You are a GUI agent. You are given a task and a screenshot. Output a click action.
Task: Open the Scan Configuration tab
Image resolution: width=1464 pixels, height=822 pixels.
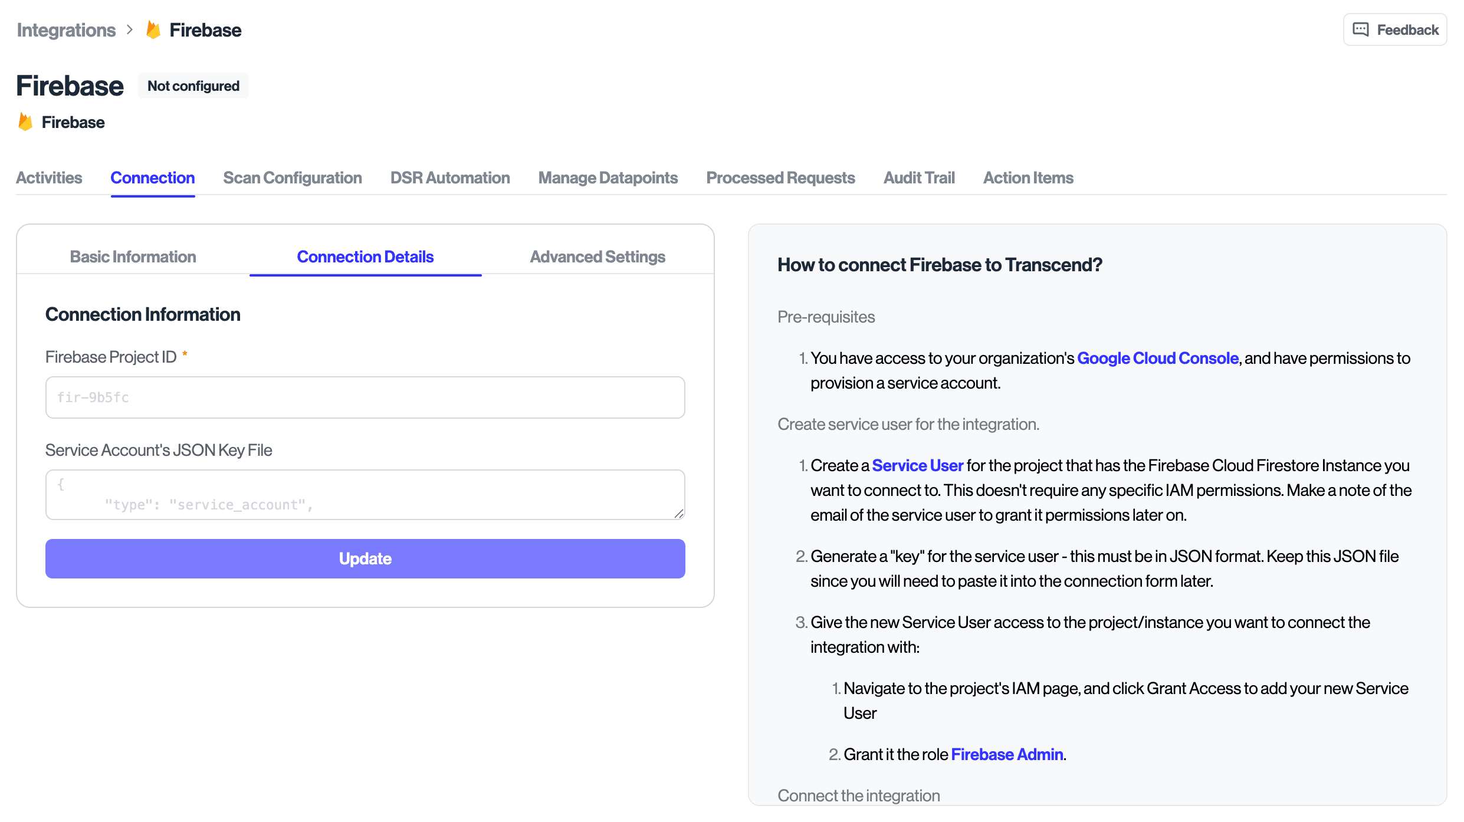point(292,177)
